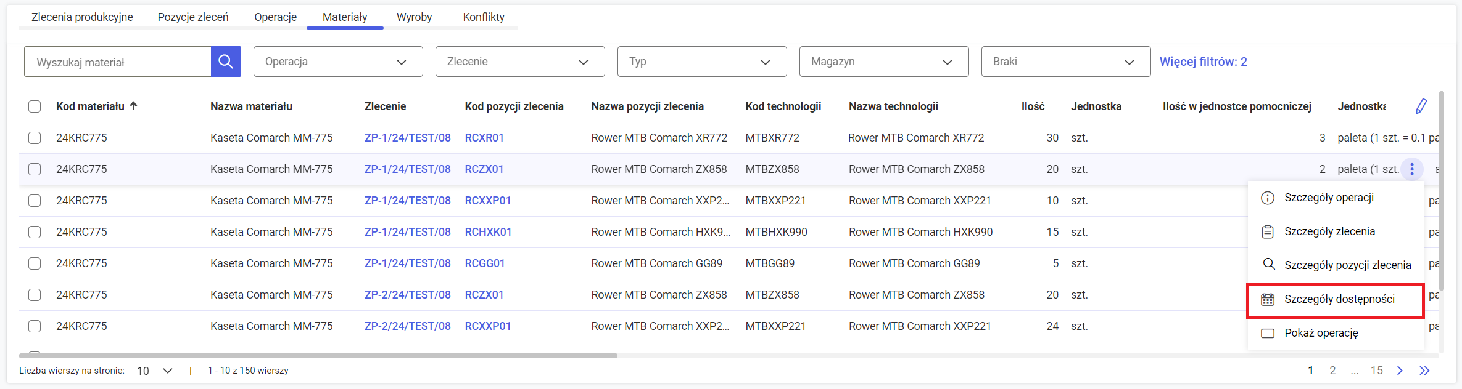Click the three-dot row menu icon

click(x=1411, y=169)
